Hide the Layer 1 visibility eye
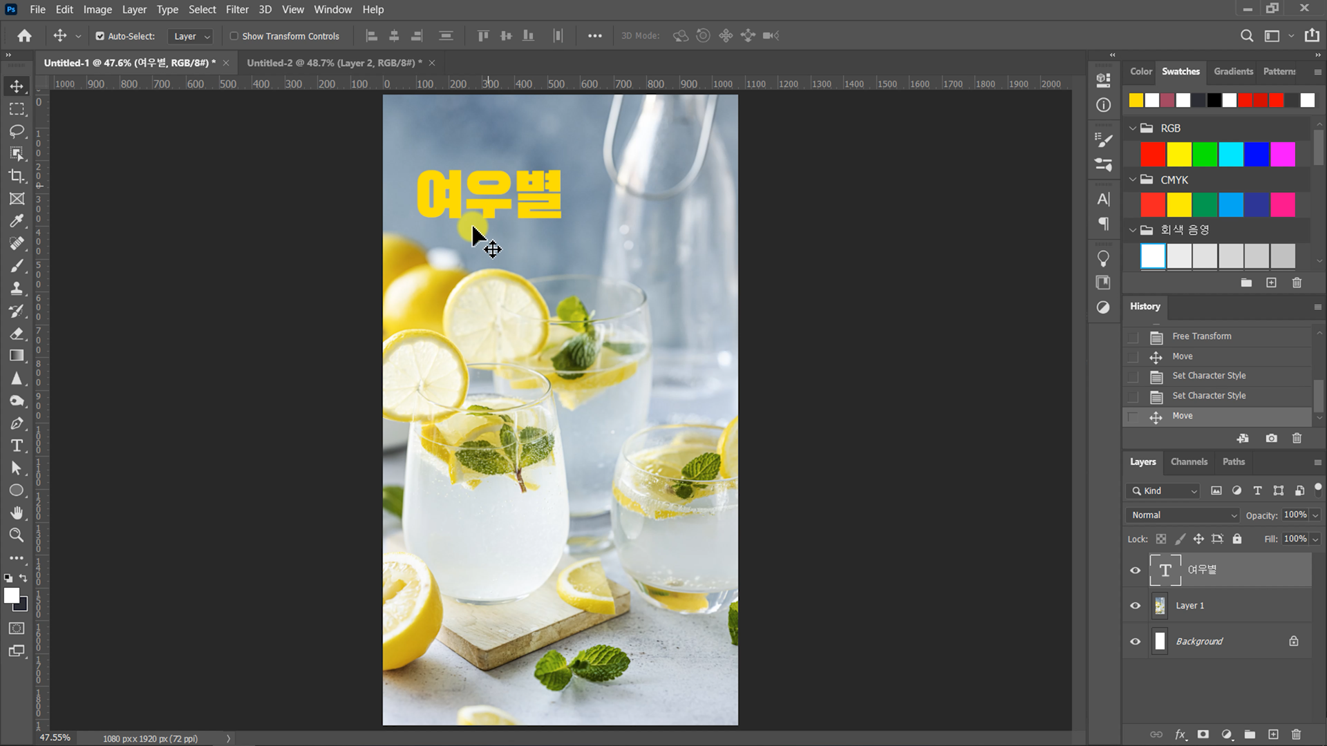 point(1135,606)
